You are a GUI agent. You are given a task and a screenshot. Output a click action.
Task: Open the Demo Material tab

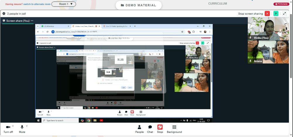pyautogui.click(x=139, y=5)
